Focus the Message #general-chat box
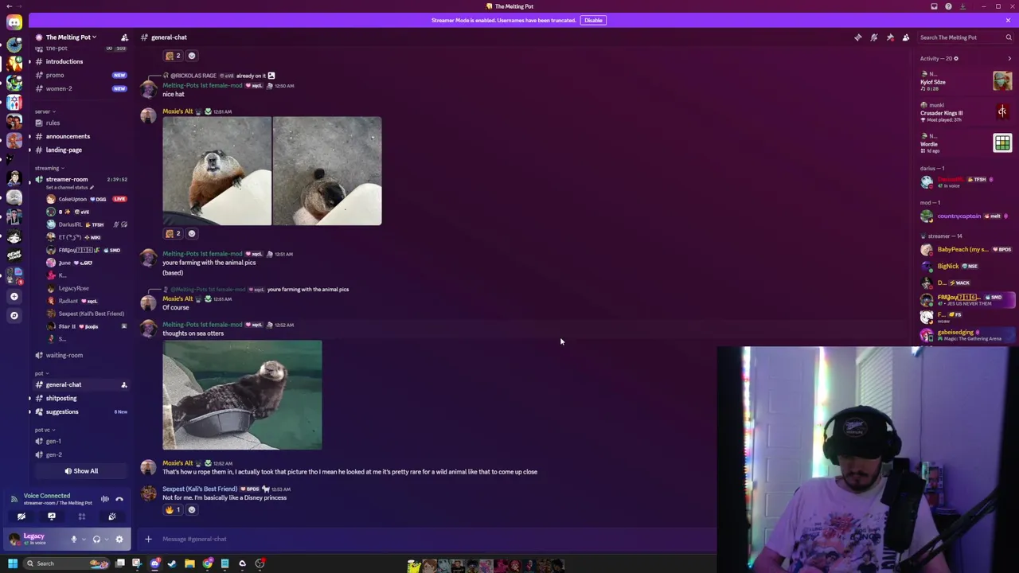 [x=438, y=539]
